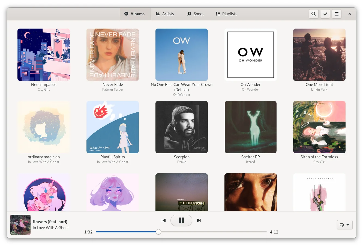363x246 pixels.
Task: Open the hamburger menu
Action: pos(337,14)
